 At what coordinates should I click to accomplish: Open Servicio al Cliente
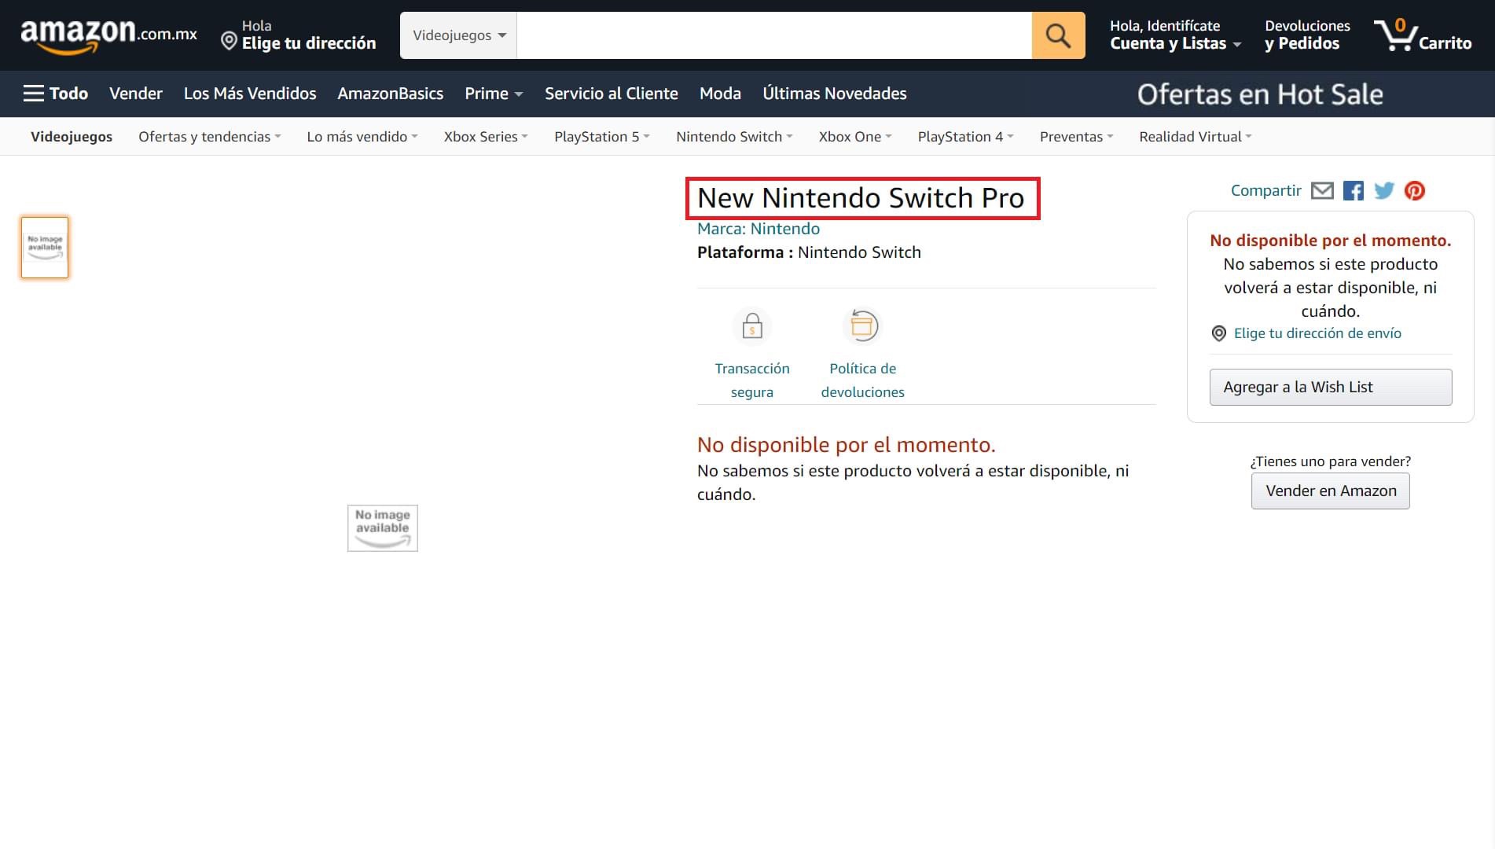coord(612,94)
